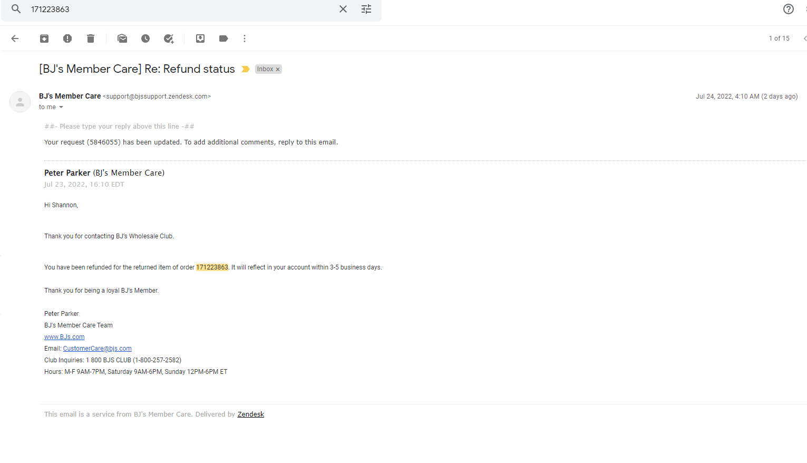Open the Zendesk link in the footer
807x463 pixels.
click(x=251, y=414)
